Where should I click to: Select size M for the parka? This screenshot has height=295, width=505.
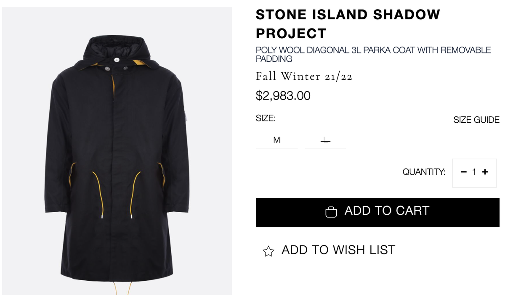point(276,140)
